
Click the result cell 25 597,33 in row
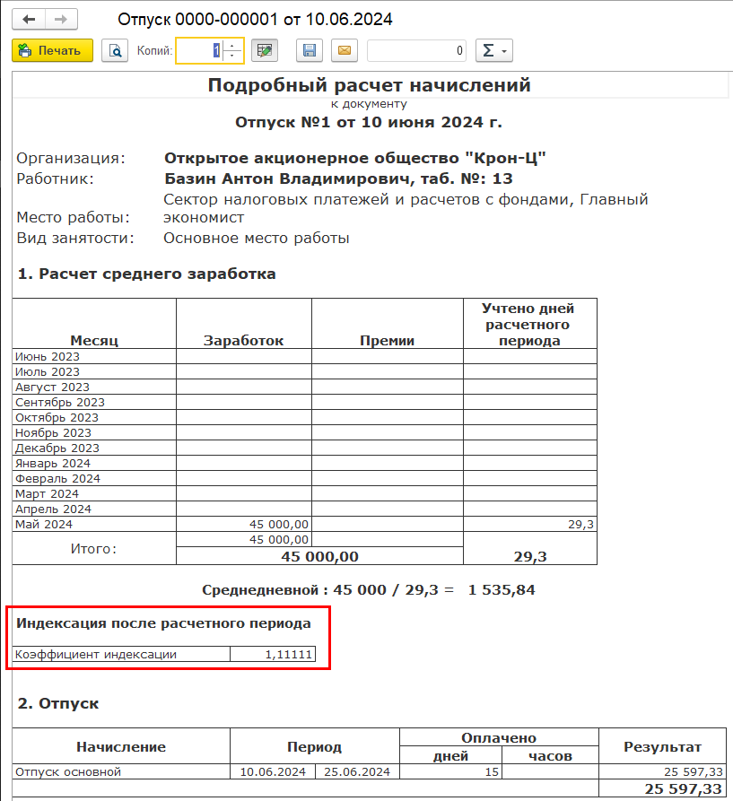662,772
